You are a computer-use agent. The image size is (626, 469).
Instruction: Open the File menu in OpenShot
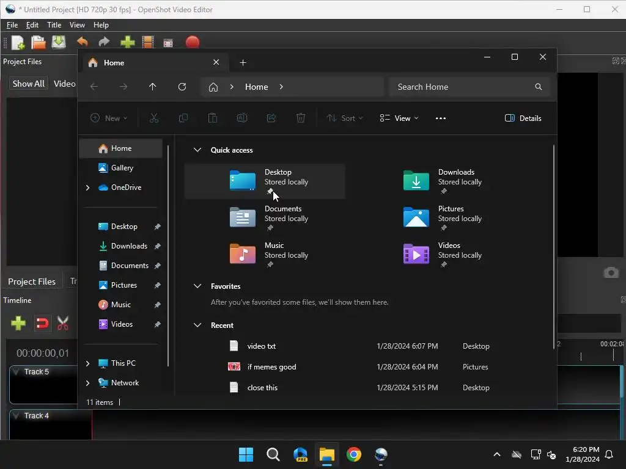tap(12, 24)
